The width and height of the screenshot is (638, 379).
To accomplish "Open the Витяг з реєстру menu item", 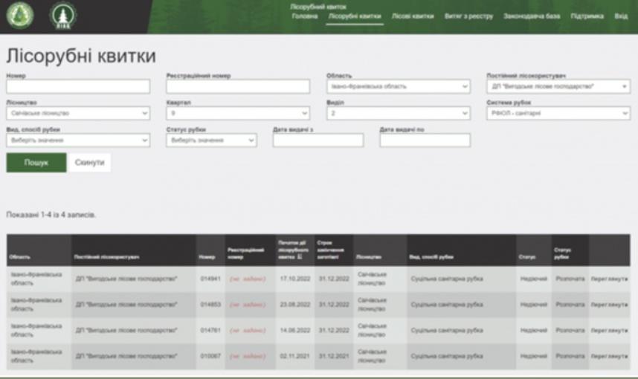I will pos(468,16).
